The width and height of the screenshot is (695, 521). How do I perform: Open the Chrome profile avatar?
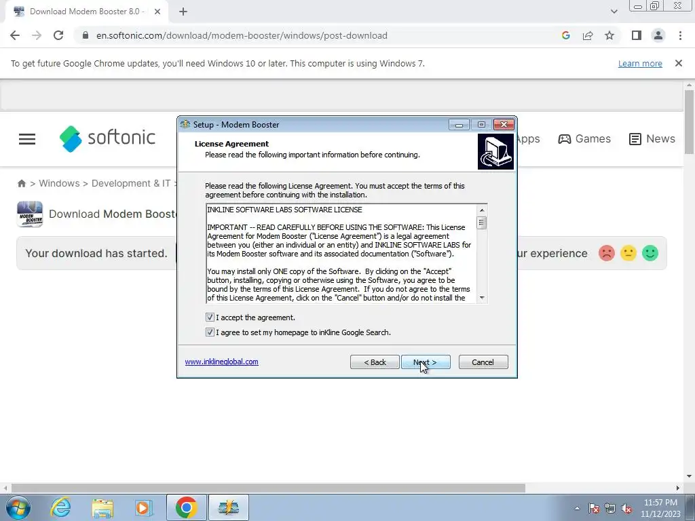(658, 35)
